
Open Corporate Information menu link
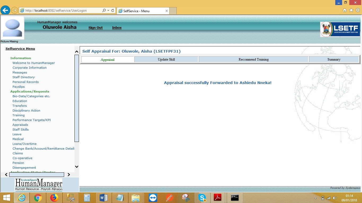(x=29, y=68)
